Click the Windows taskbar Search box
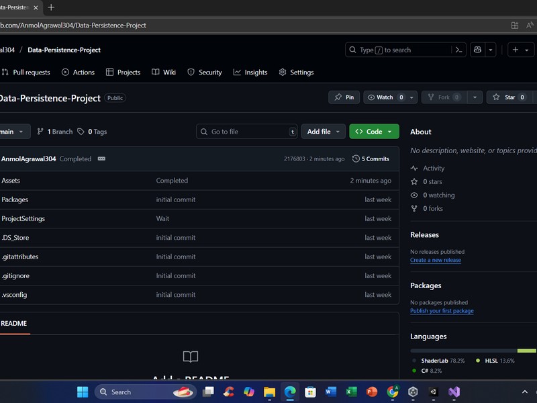The image size is (537, 403). pyautogui.click(x=146, y=392)
